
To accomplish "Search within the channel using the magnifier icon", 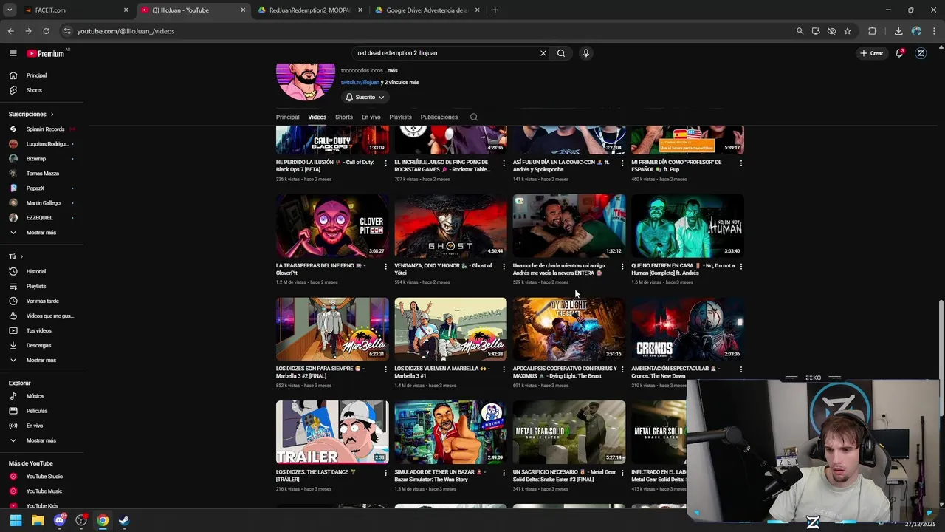I will (x=474, y=117).
